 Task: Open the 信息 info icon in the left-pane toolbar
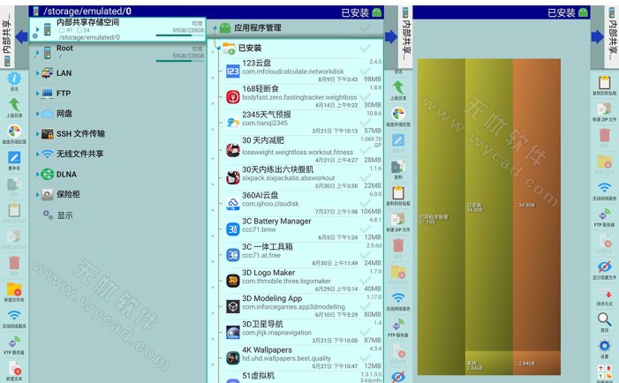pos(14,79)
